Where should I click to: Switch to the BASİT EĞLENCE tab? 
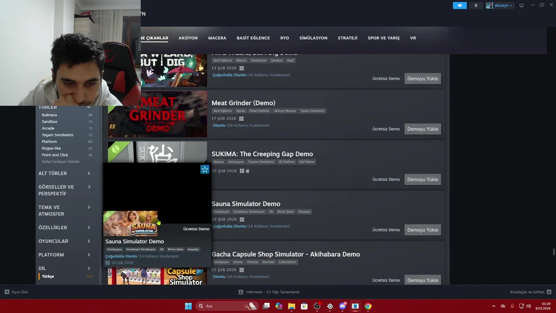[253, 38]
